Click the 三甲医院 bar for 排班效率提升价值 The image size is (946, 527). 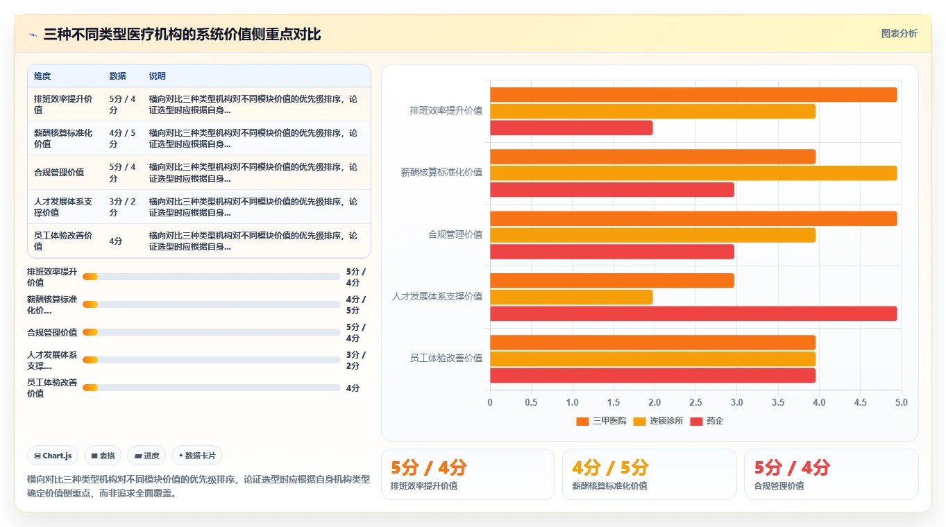tap(693, 95)
